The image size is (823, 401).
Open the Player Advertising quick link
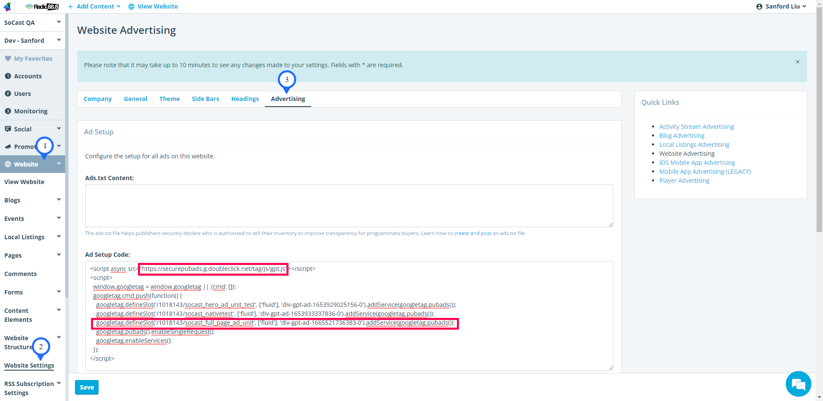click(x=685, y=181)
